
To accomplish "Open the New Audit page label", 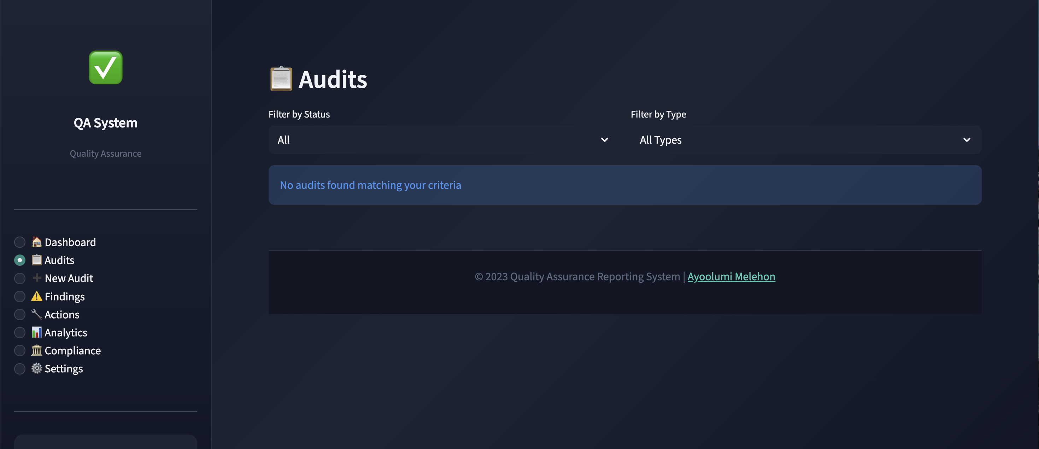I will click(x=69, y=278).
